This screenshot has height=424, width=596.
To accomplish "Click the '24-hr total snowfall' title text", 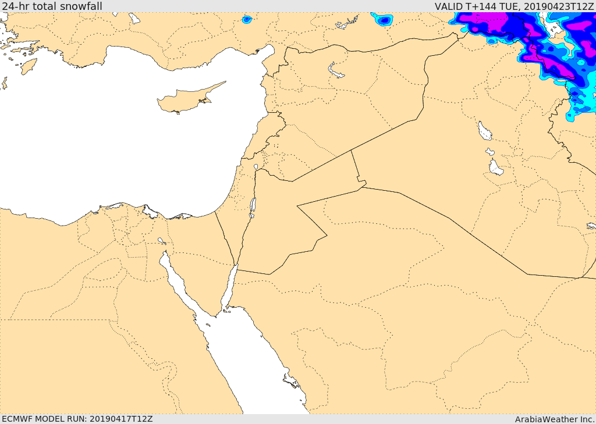I will (52, 6).
